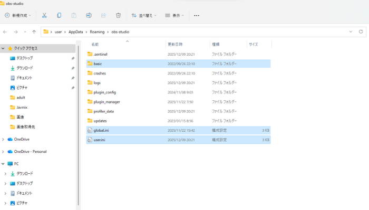Open recent locations chevron dropdown
The height and width of the screenshot is (210, 369).
pos(25,32)
